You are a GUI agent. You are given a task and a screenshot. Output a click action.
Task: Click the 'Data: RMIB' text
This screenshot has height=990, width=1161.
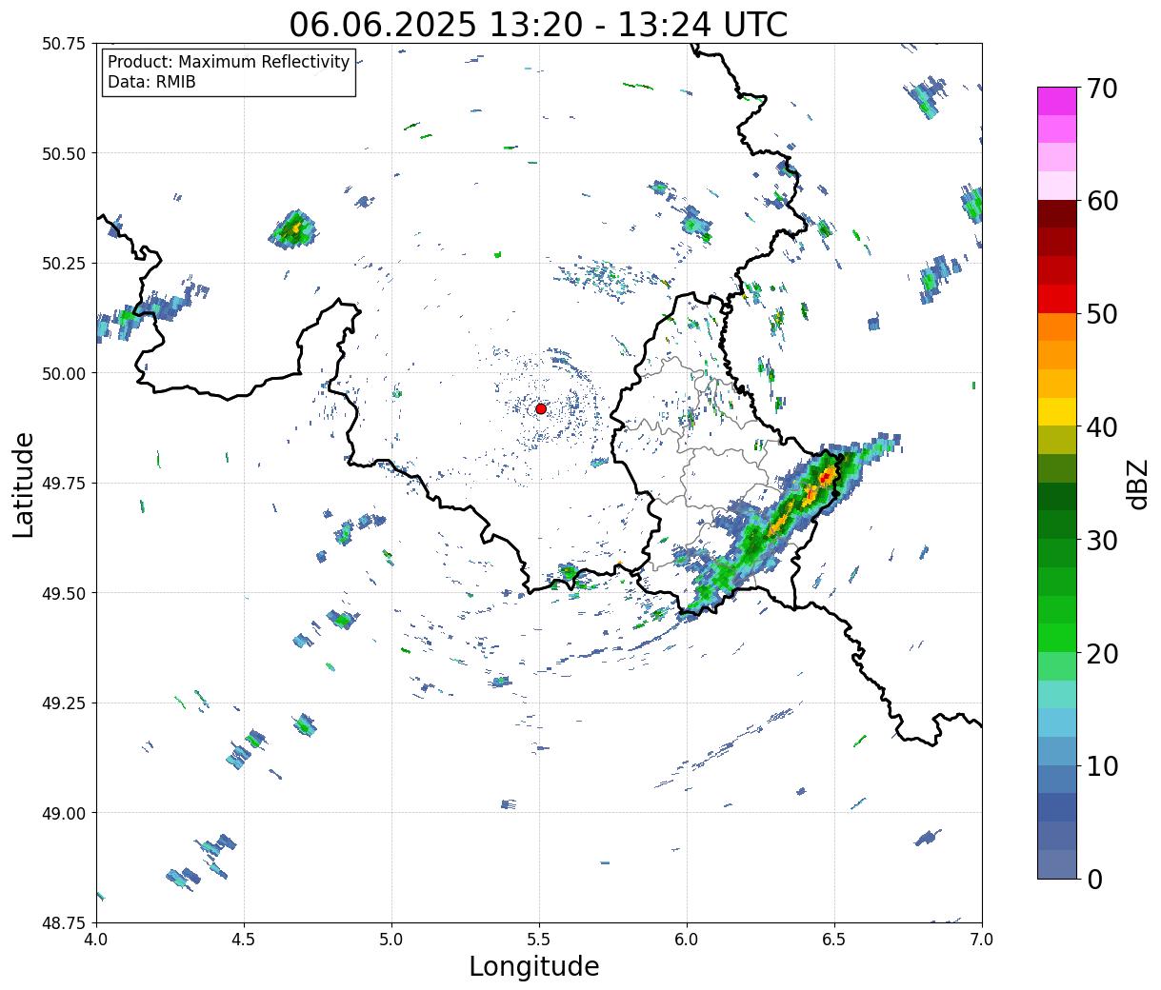point(151,83)
